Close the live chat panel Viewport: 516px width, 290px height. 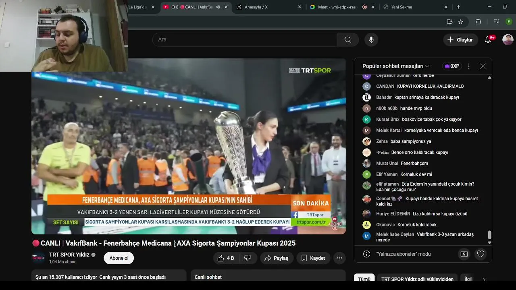coord(483,66)
